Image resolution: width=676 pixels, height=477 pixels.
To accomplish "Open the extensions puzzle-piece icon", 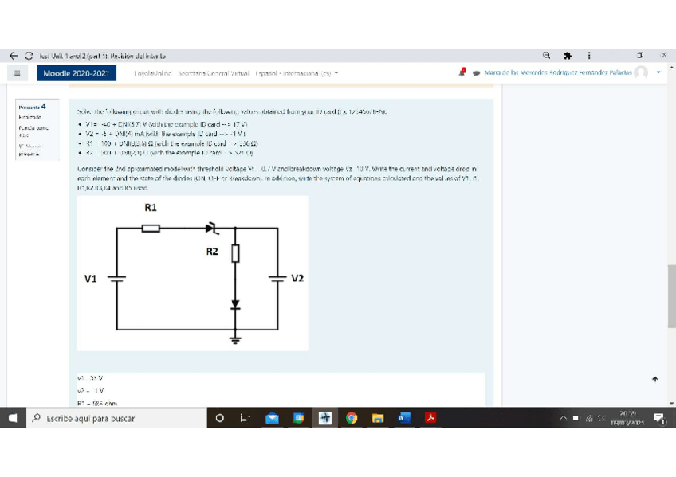I will coord(568,55).
